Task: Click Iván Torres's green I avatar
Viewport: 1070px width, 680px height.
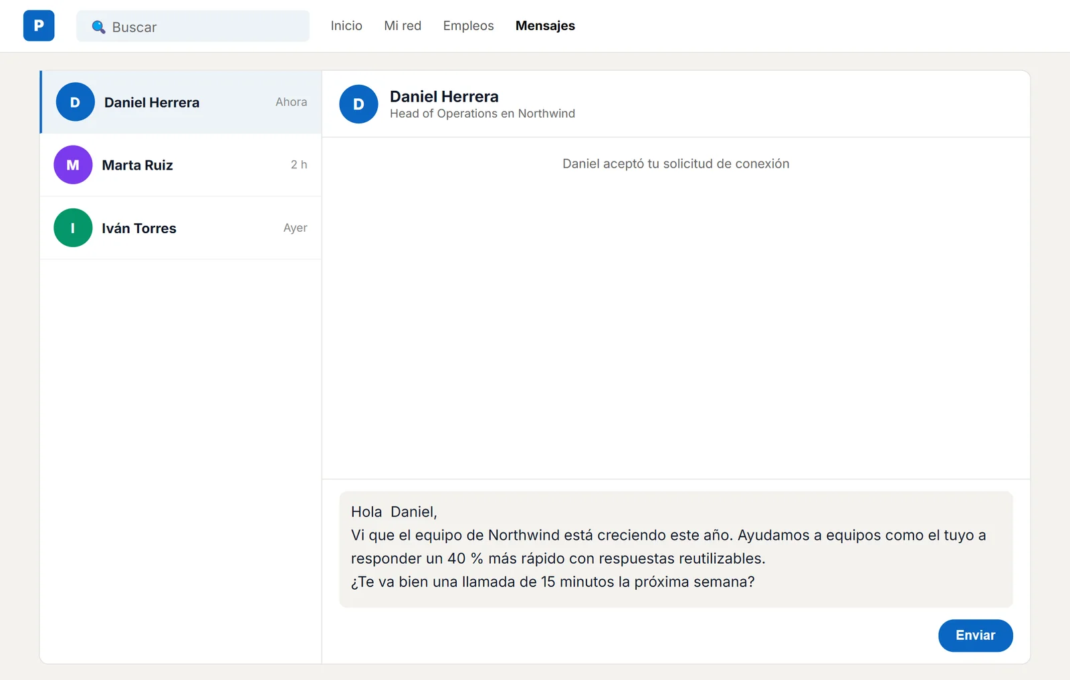Action: pos(73,228)
